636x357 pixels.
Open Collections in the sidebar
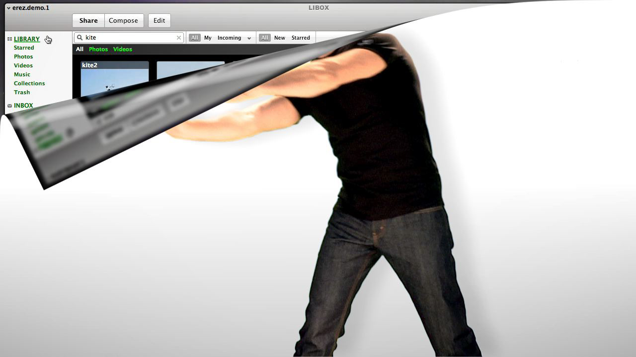(x=29, y=84)
